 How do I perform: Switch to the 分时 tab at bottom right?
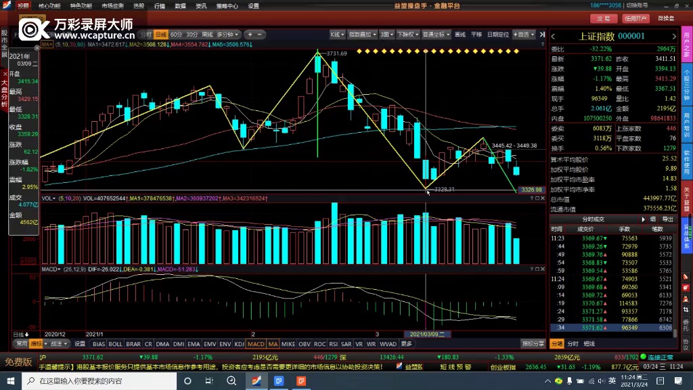tap(573, 344)
